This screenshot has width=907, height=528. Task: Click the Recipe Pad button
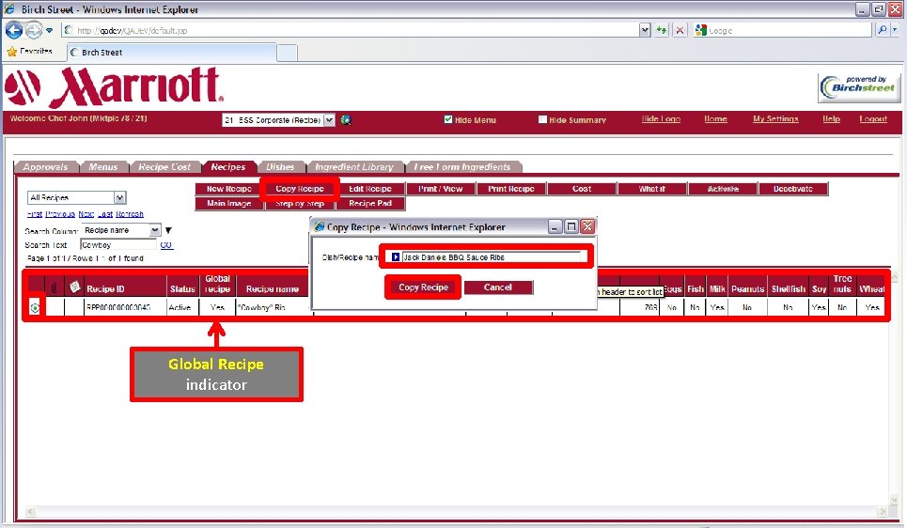[x=370, y=204]
